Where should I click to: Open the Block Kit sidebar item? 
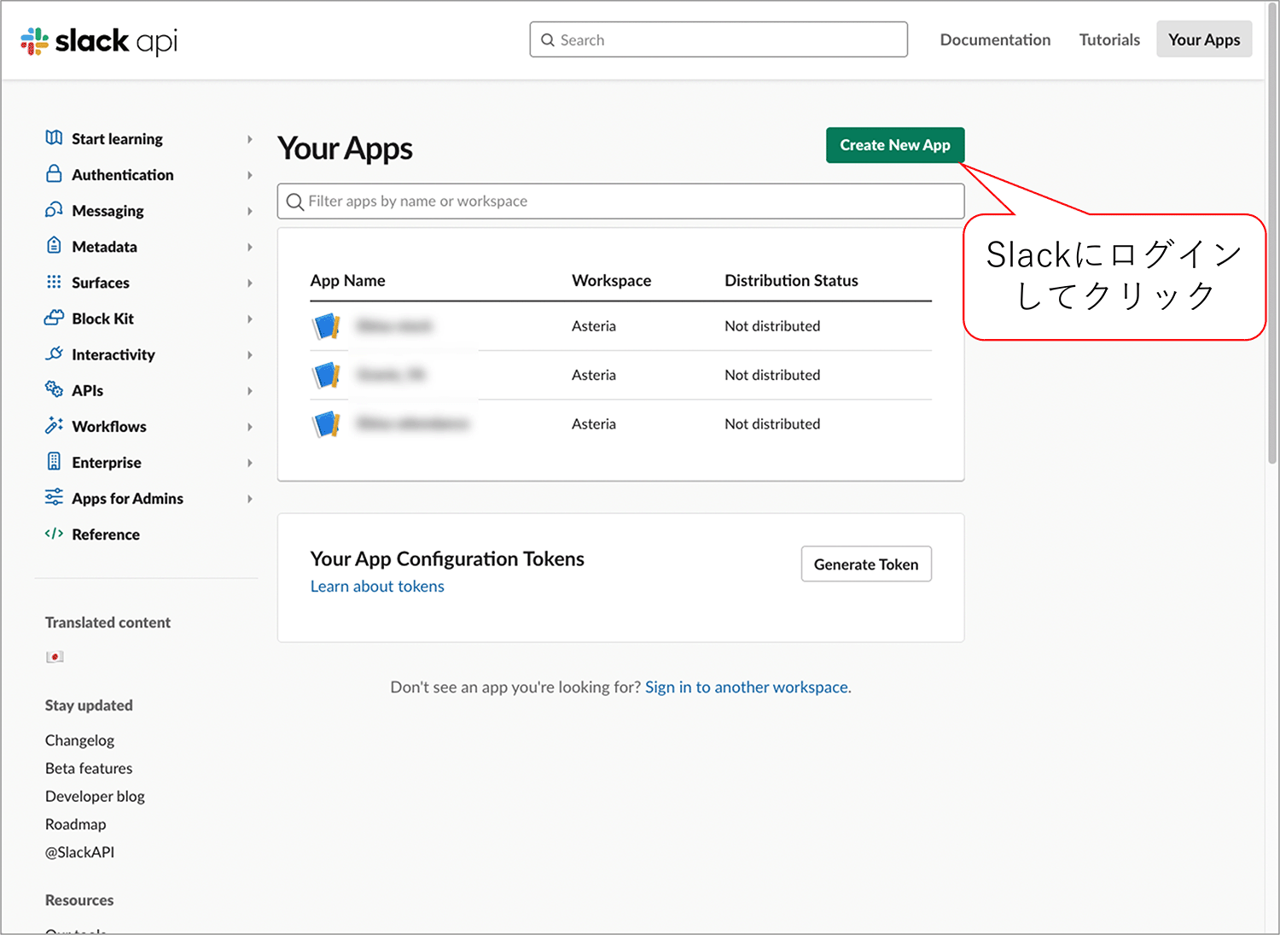pos(102,318)
